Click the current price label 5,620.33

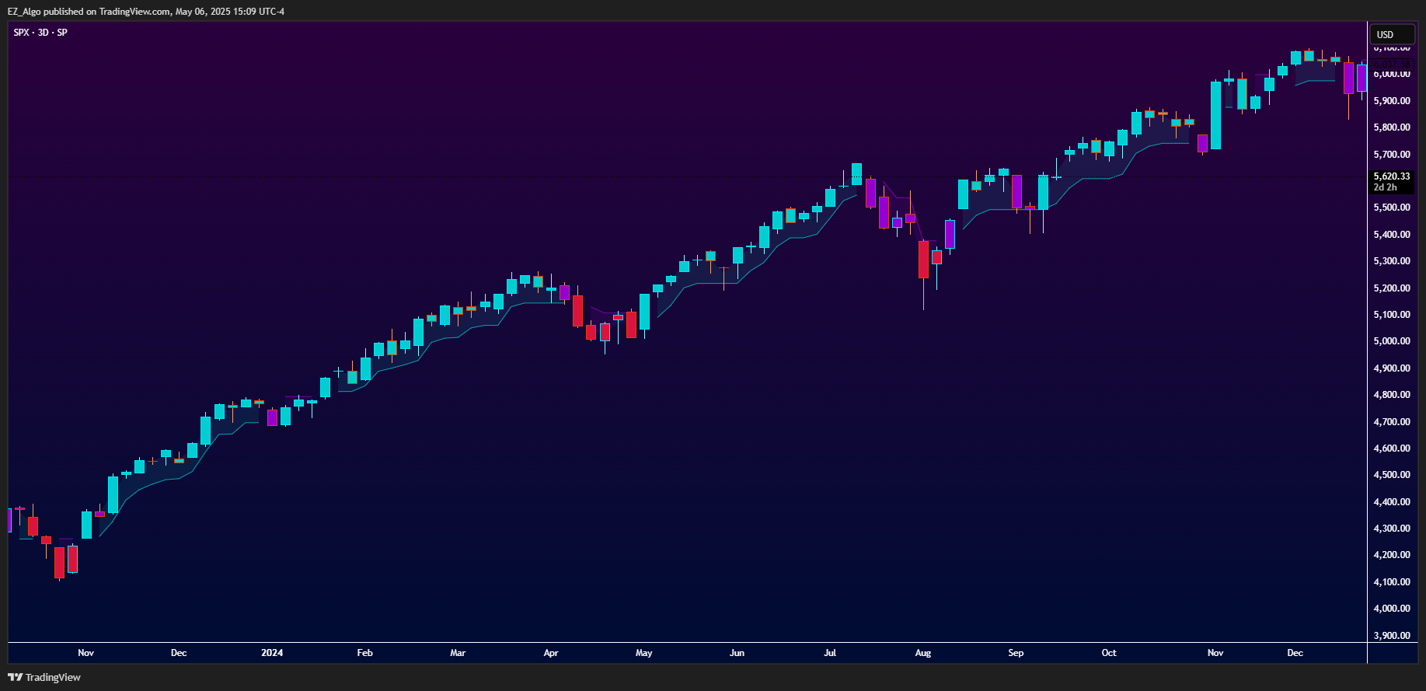(x=1391, y=176)
